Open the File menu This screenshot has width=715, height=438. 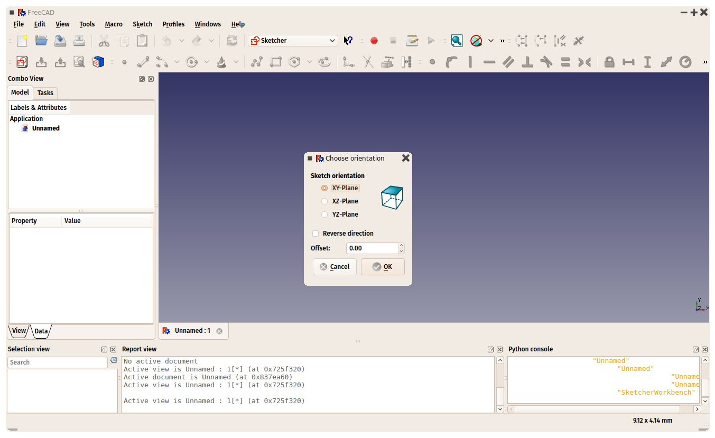[x=18, y=24]
